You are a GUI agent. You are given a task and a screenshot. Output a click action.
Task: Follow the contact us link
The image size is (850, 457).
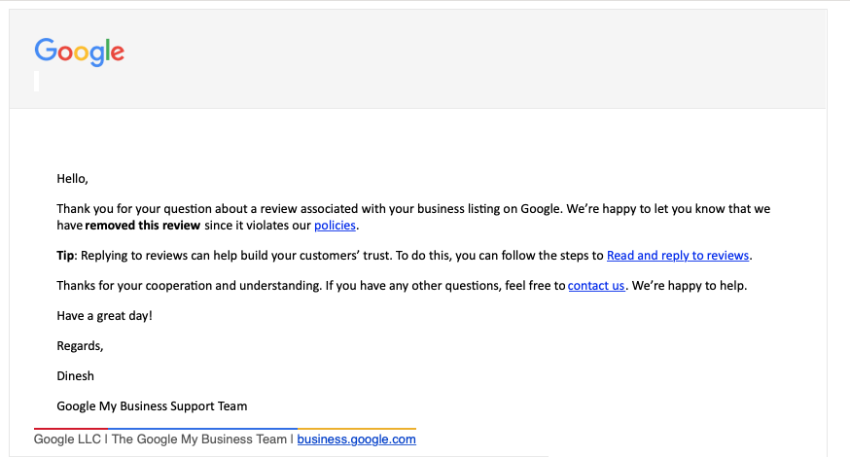coord(596,286)
